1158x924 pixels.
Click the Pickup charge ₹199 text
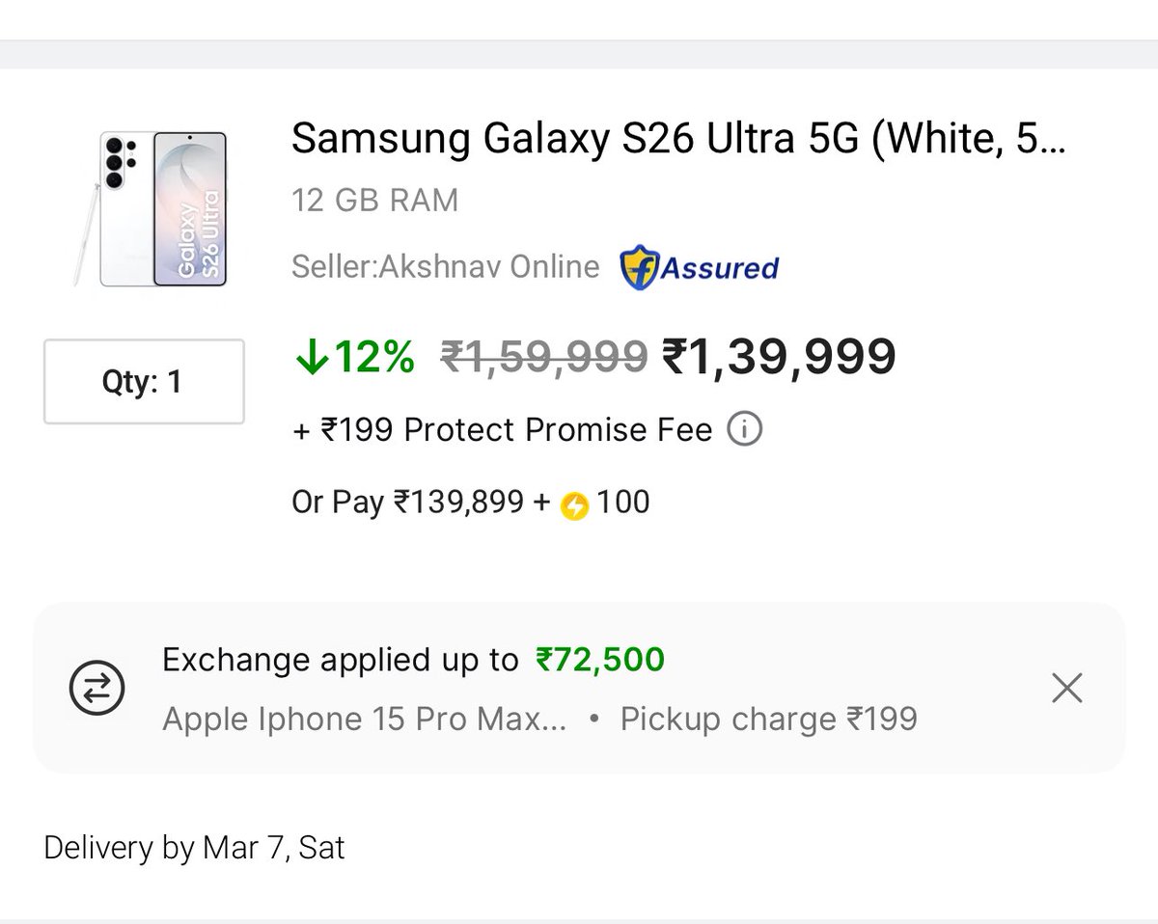click(x=769, y=720)
